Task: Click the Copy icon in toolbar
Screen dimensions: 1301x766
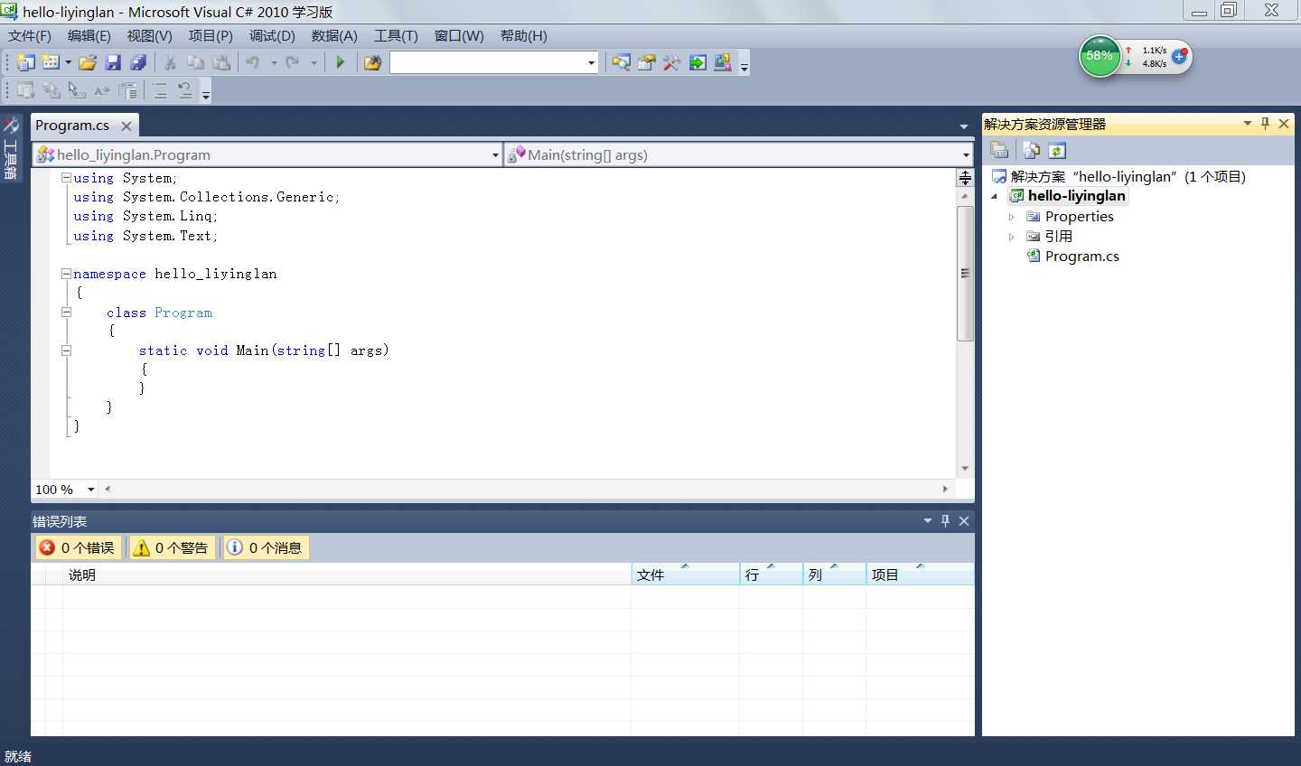Action: click(x=195, y=62)
